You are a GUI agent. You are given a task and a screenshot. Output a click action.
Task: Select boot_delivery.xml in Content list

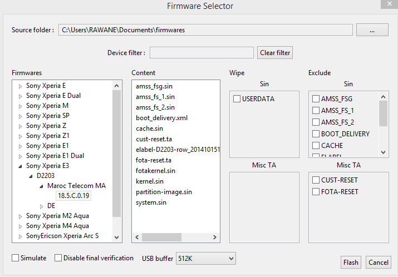[x=161, y=118]
